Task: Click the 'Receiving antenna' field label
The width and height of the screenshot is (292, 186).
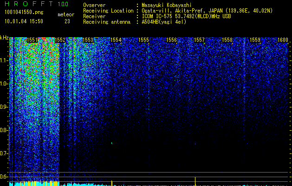Action: 107,22
